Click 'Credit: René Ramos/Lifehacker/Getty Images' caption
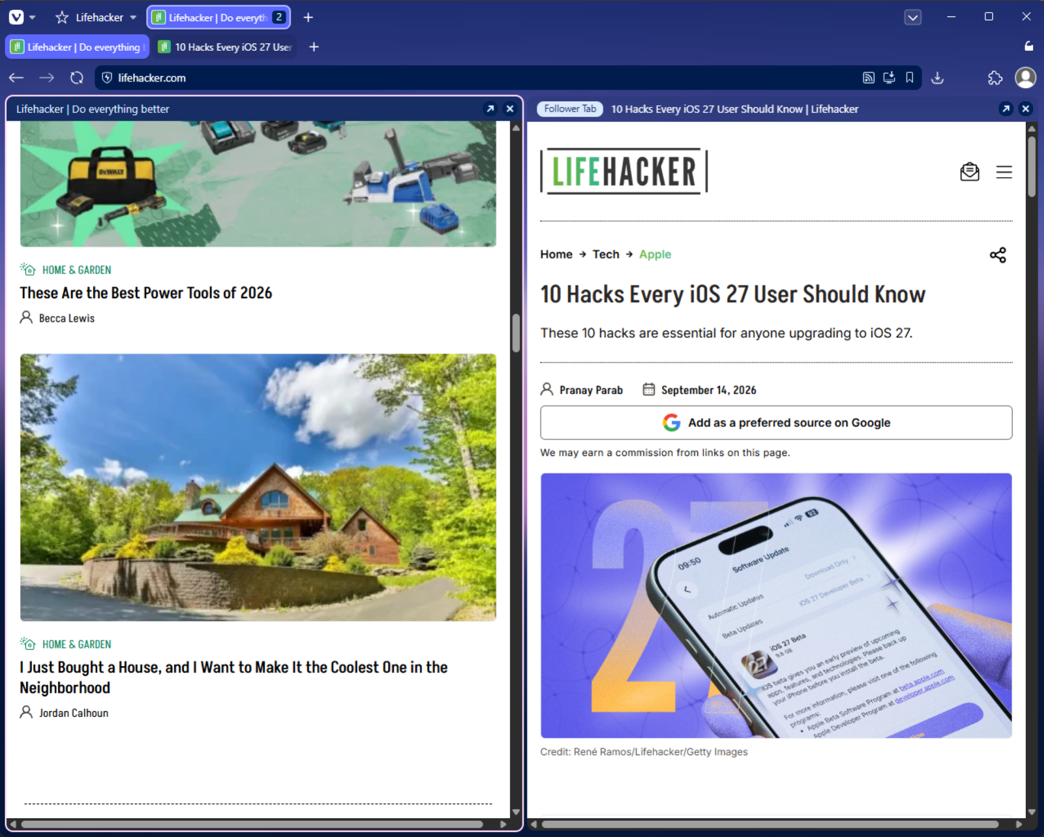The height and width of the screenshot is (837, 1044). tap(643, 752)
